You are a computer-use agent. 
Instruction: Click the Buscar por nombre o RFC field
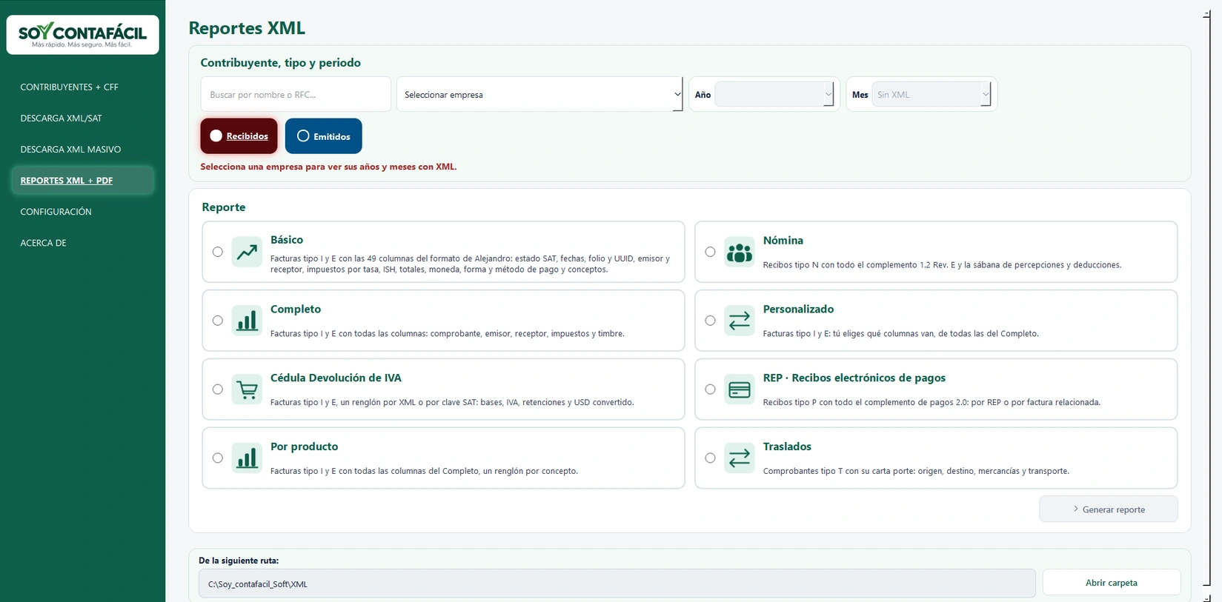click(296, 95)
